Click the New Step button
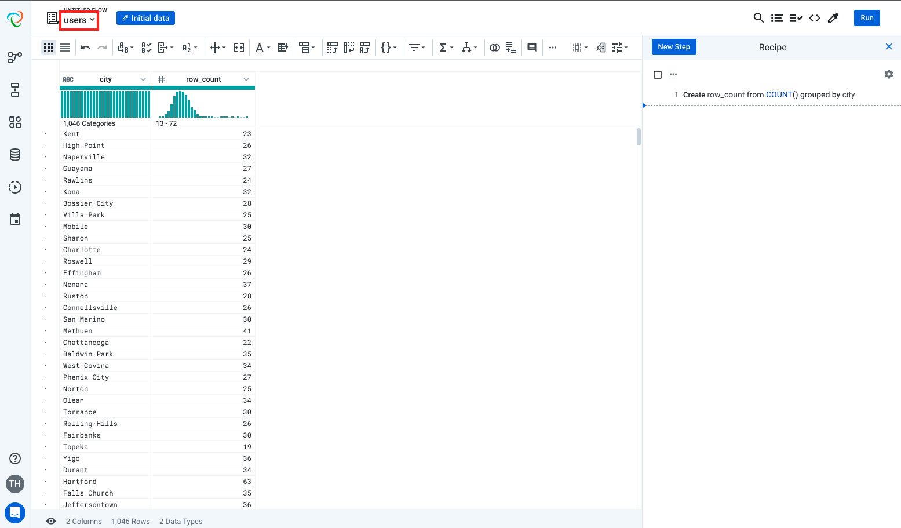901x528 pixels. point(673,47)
